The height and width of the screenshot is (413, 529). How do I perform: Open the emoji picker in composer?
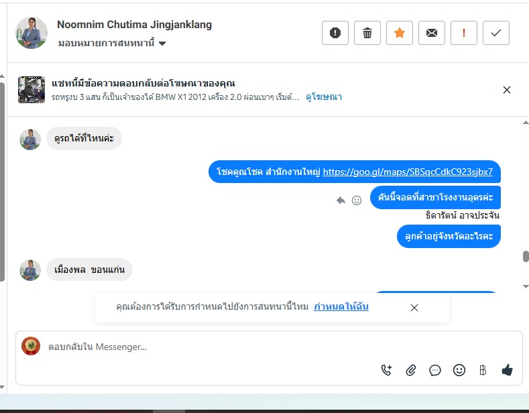459,370
